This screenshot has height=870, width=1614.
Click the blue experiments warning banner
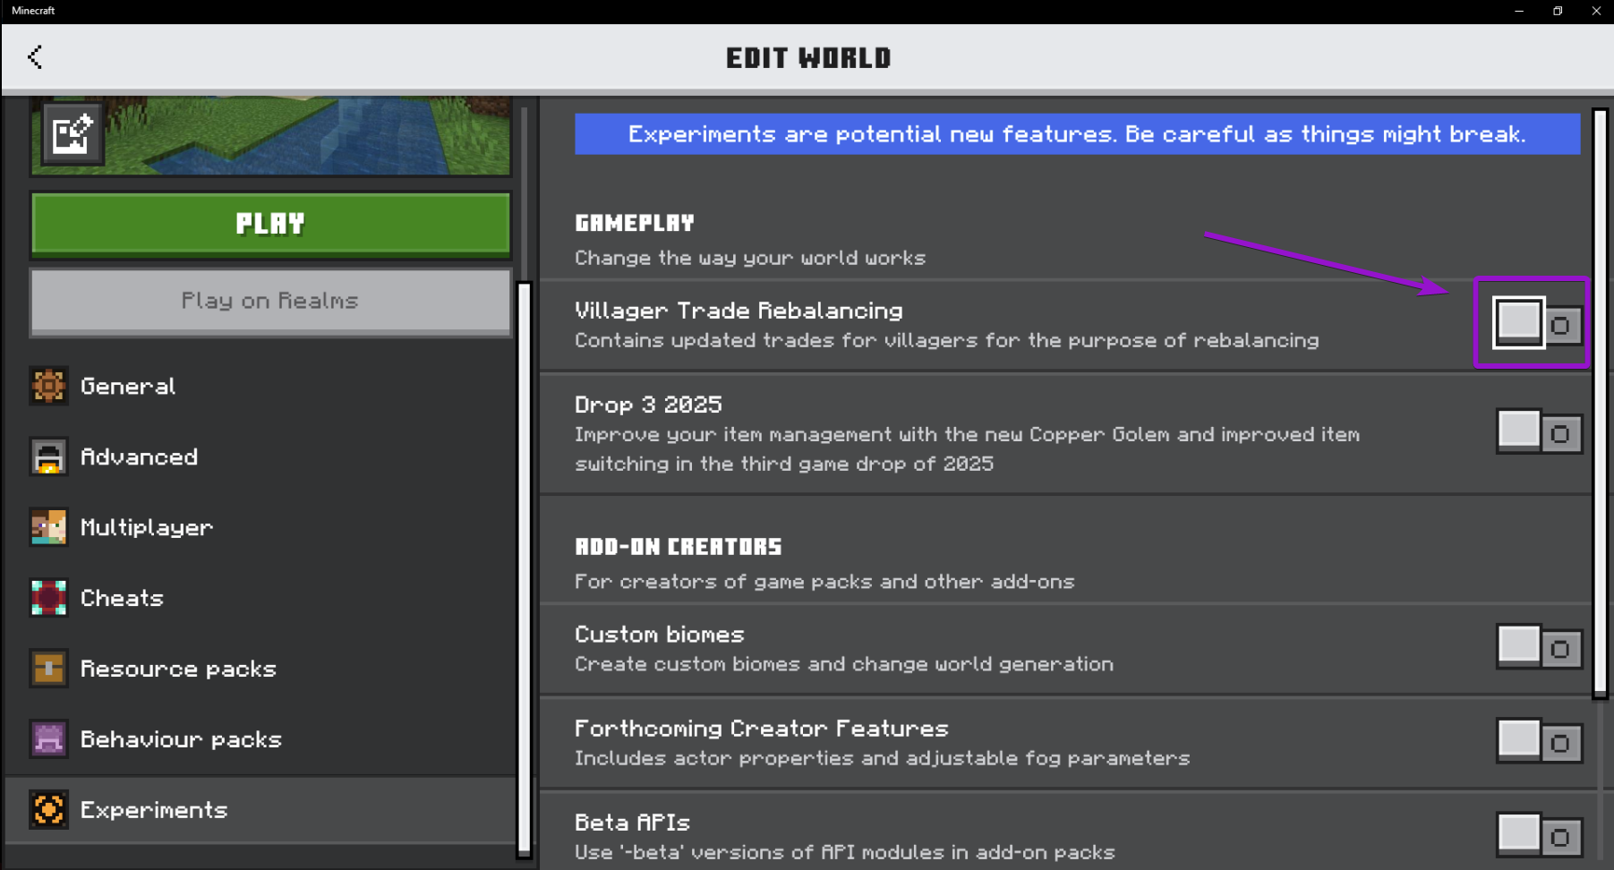[x=1077, y=134]
